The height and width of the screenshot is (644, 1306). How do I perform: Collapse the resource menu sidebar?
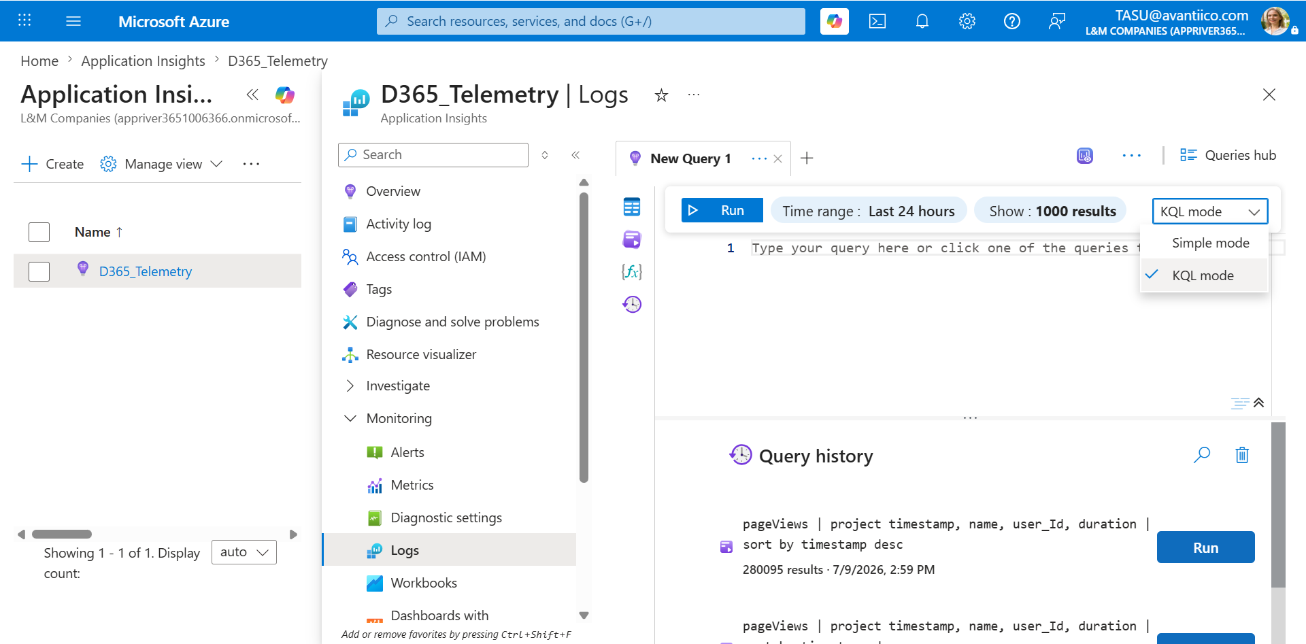[575, 155]
